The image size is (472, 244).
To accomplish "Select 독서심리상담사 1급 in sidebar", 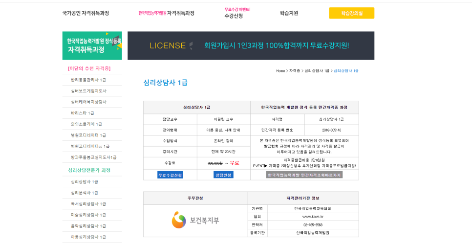I will 88,204.
